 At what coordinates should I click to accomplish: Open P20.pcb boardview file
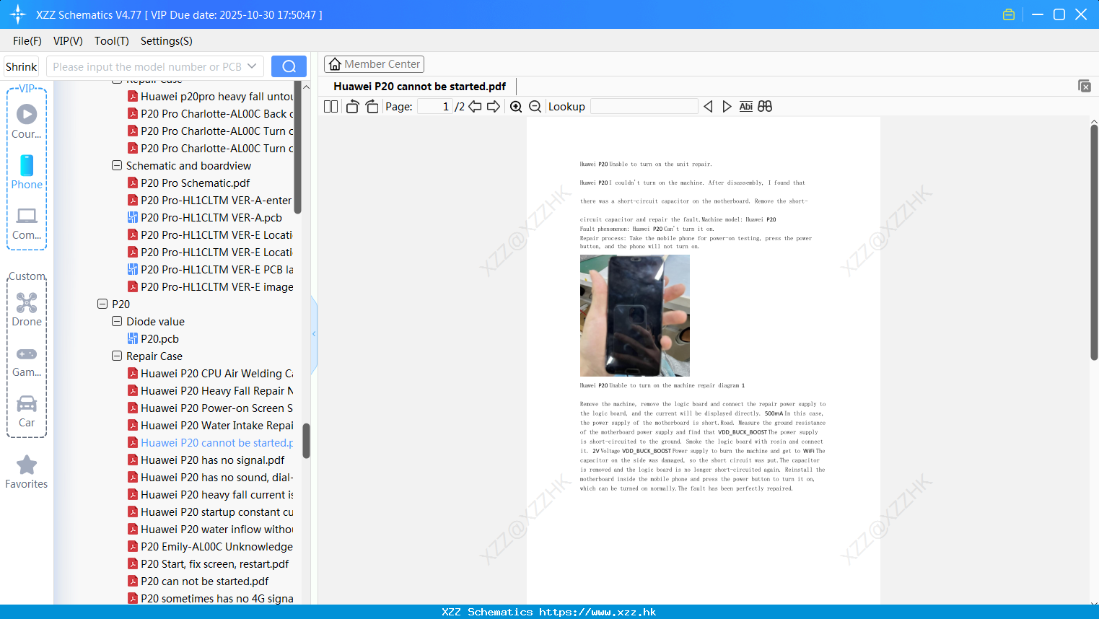coord(159,338)
